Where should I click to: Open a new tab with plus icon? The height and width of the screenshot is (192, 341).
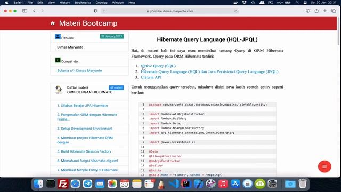click(x=324, y=11)
